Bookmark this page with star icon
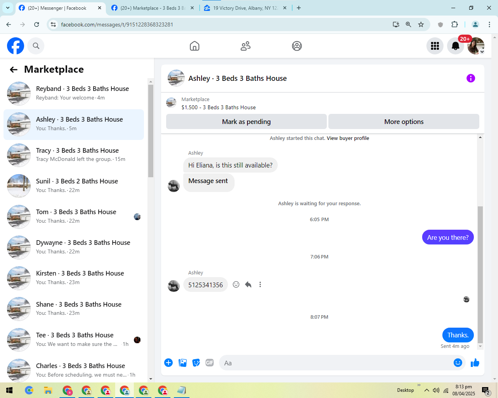The image size is (498, 398). click(421, 24)
